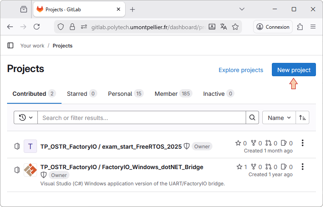Click forks icon of FactoryIO_Windows_dotNET_Bridge
This screenshot has width=323, height=207.
254,167
